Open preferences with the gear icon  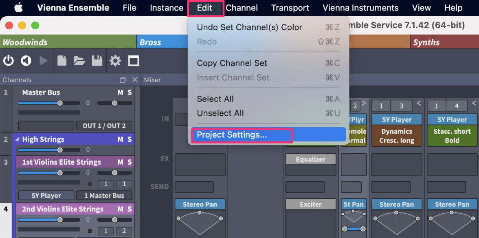(115, 61)
